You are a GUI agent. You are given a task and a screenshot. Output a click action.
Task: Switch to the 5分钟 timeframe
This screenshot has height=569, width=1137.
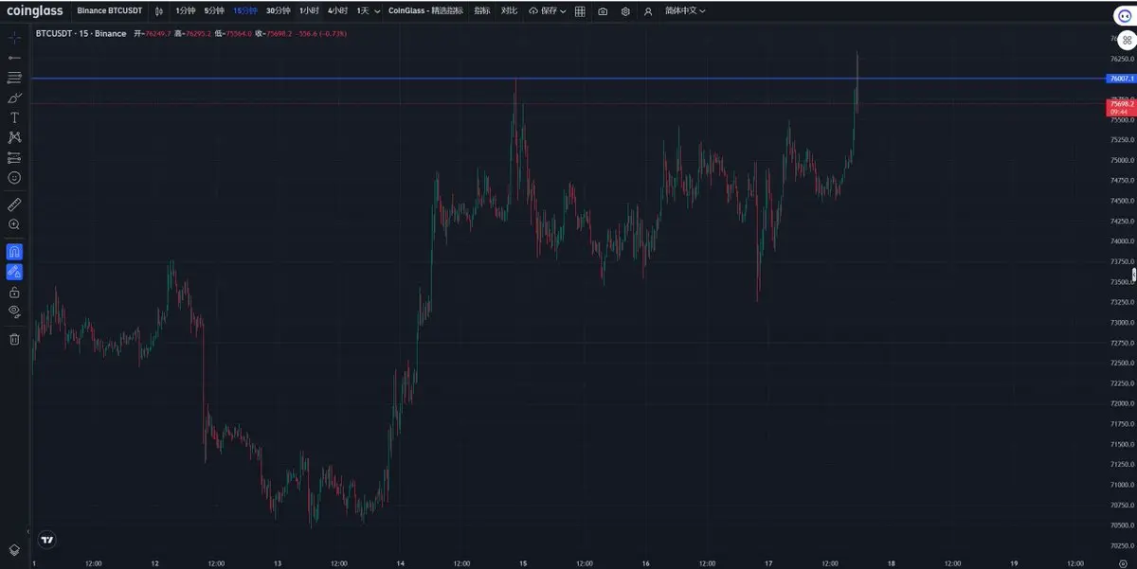tap(214, 11)
